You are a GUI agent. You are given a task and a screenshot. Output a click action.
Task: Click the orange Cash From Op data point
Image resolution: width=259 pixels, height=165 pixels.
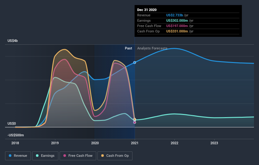coord(135,119)
